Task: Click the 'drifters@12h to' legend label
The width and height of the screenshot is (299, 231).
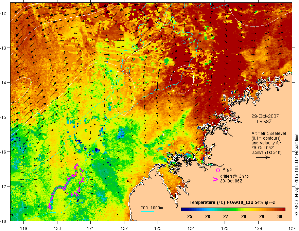Action: (x=234, y=176)
